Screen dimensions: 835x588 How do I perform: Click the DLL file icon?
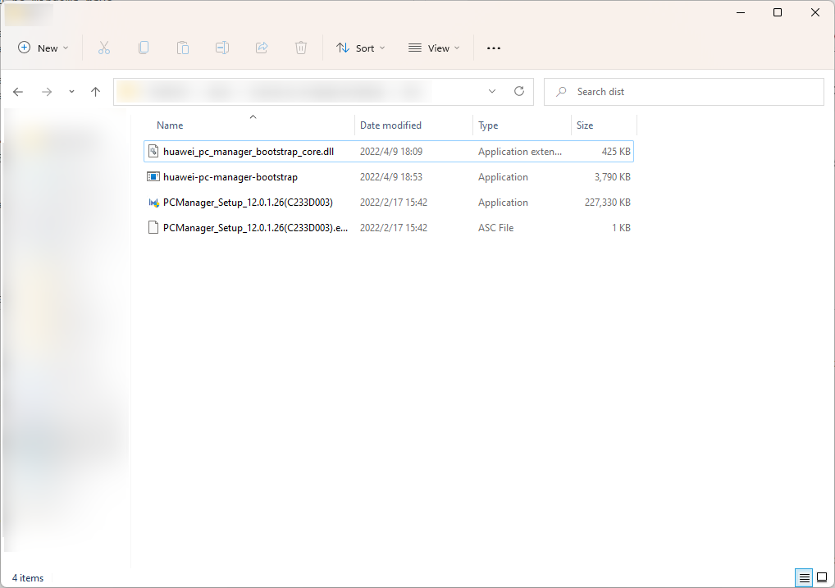click(153, 151)
